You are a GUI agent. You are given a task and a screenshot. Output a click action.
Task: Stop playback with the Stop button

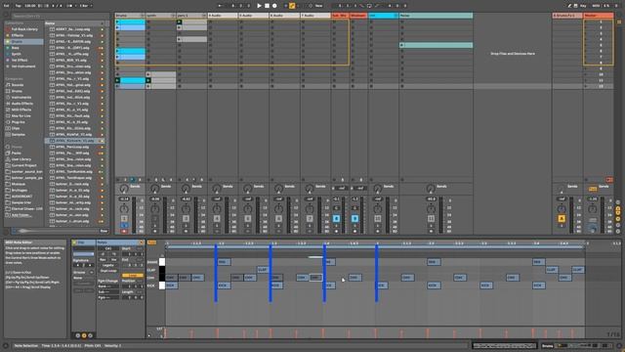click(x=267, y=6)
